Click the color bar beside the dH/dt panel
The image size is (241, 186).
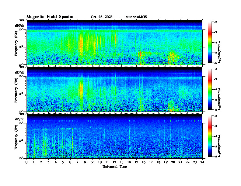click(210, 42)
